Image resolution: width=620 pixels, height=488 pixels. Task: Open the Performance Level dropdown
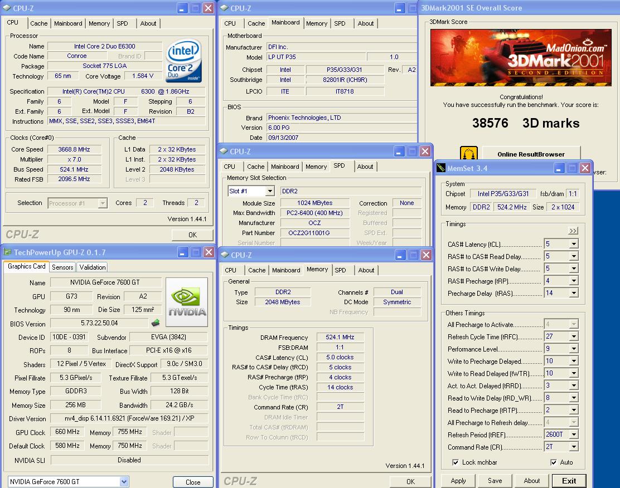tap(574, 349)
